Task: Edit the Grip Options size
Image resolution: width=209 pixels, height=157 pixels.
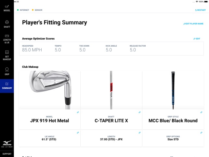Action: coord(201,133)
